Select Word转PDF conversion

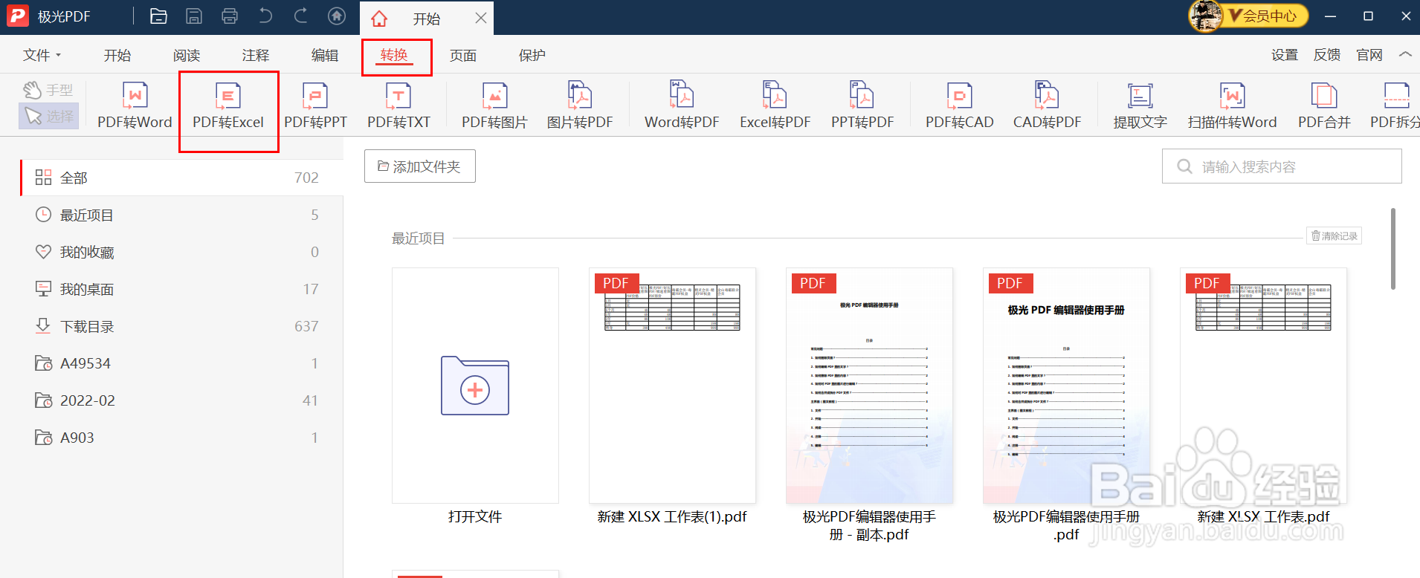(x=682, y=105)
